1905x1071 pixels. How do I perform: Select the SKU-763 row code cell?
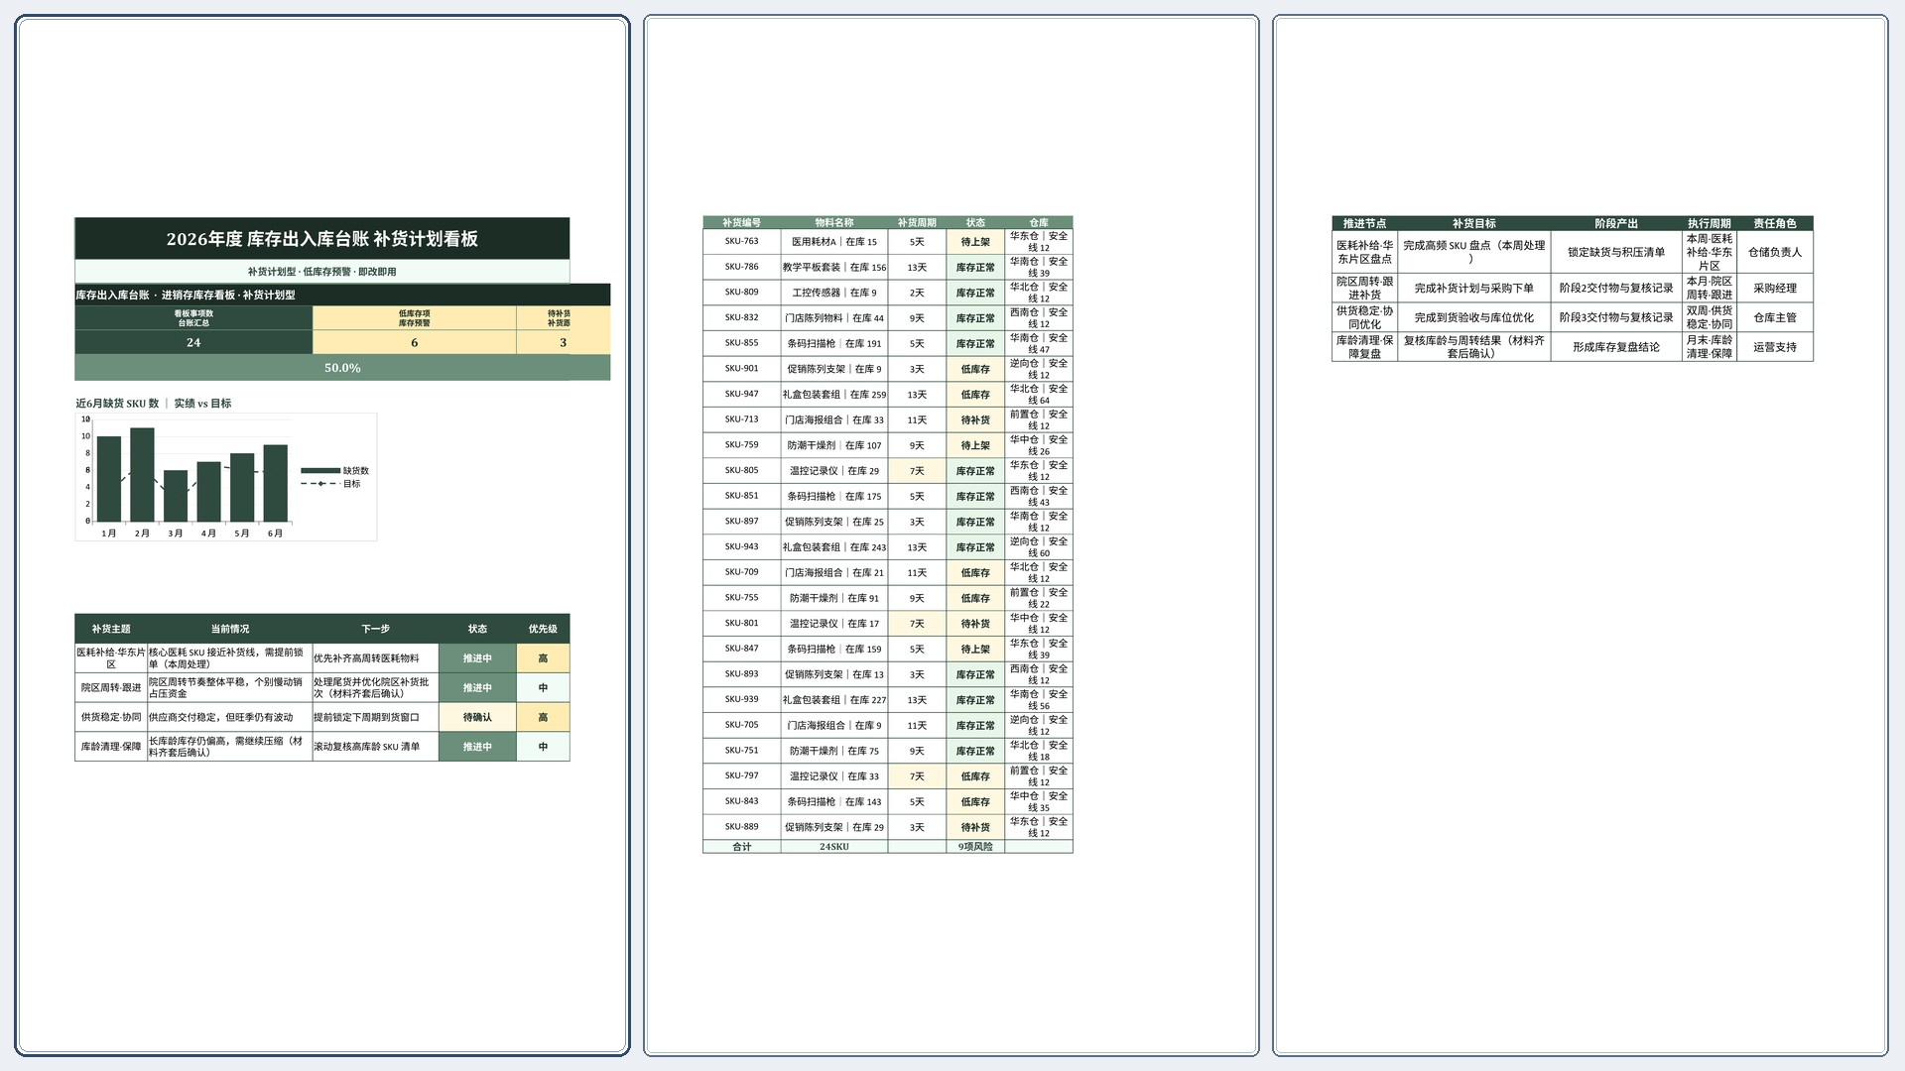click(x=741, y=241)
